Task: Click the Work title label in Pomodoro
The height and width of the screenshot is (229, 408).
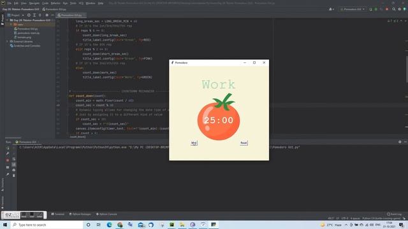Action: click(219, 85)
